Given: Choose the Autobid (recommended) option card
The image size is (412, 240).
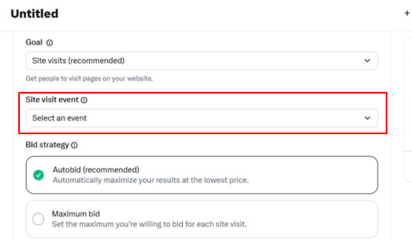Looking at the screenshot, I should 202,175.
